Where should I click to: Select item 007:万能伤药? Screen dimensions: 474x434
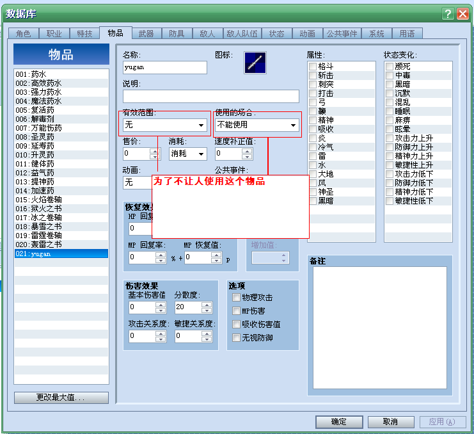pos(61,128)
